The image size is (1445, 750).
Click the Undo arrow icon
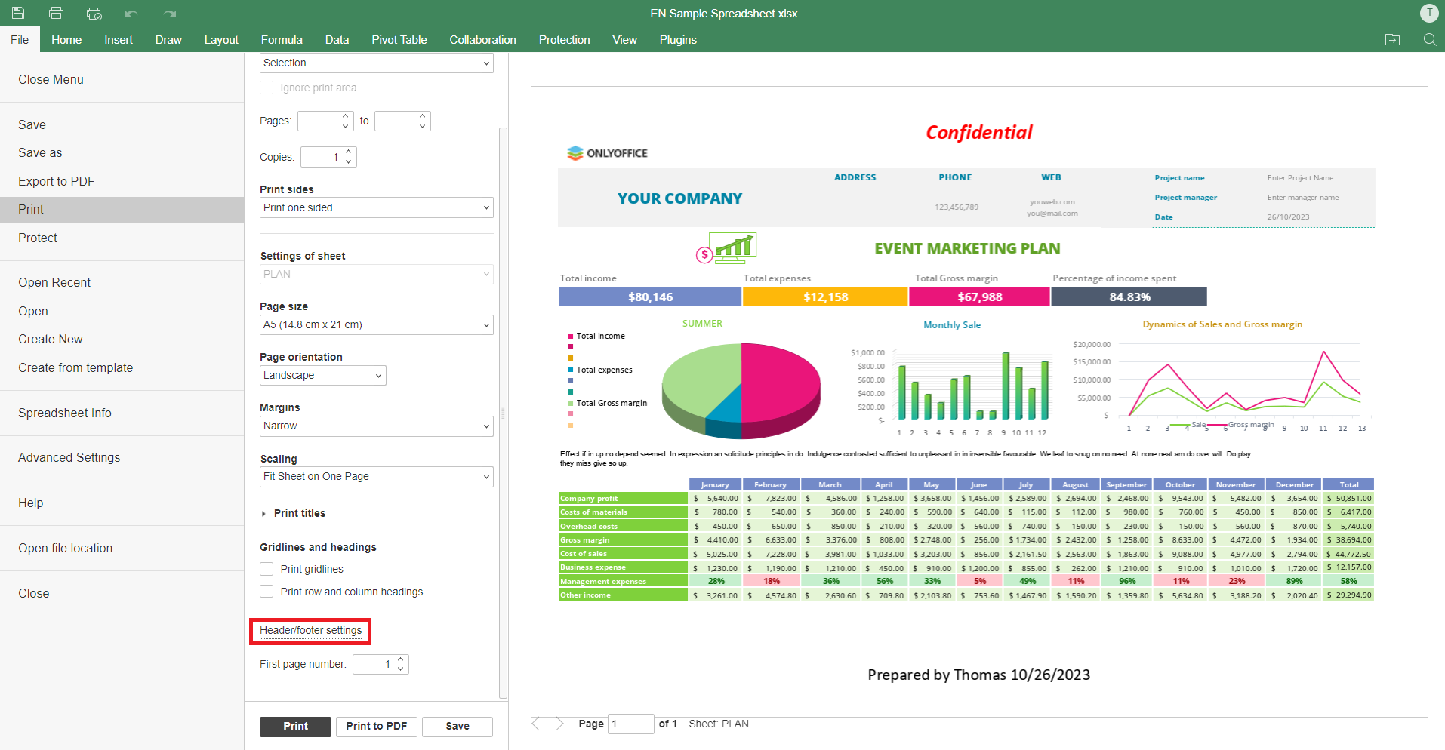tap(131, 13)
